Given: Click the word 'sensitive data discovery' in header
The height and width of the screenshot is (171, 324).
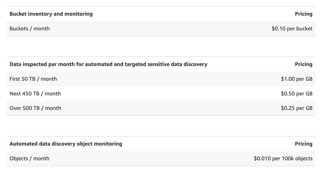Looking at the screenshot, I should (x=177, y=64).
